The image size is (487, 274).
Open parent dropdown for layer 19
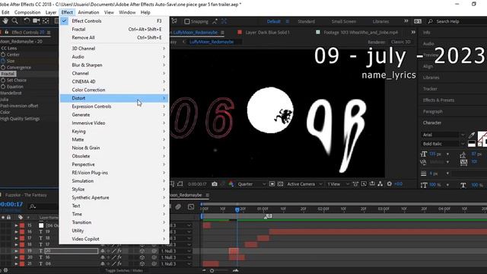(176, 251)
